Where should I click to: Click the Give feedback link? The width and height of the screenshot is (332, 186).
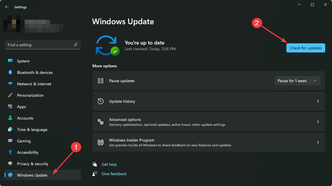114,174
